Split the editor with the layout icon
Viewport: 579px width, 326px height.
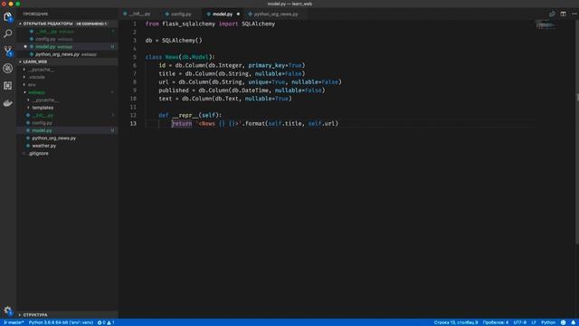tap(563, 14)
